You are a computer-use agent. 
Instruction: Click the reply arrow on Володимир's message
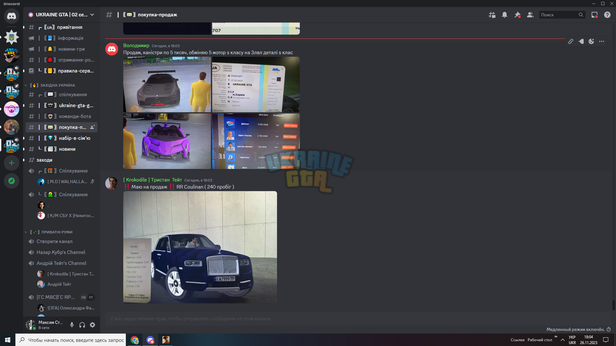coord(581,41)
